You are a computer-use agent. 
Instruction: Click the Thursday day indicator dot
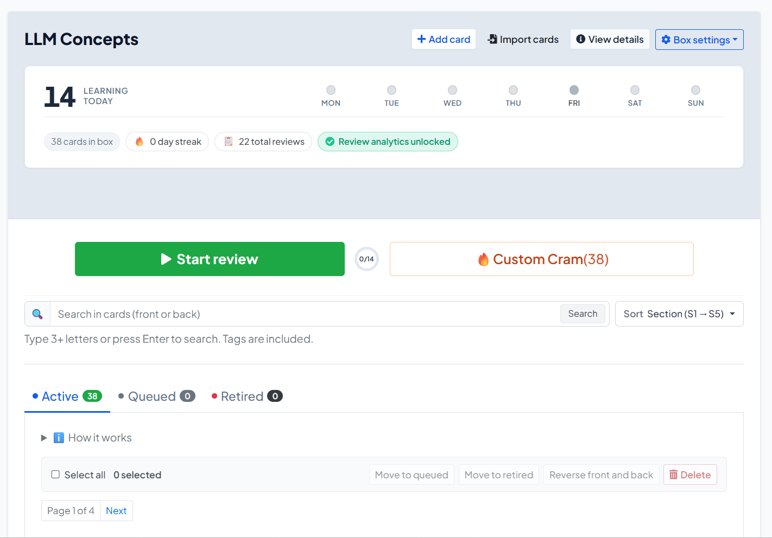point(513,90)
